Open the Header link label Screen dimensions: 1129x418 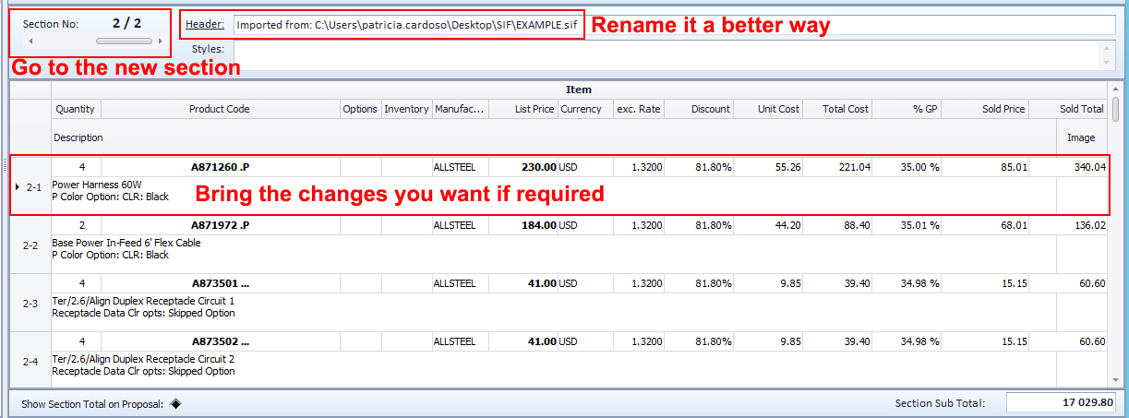205,24
